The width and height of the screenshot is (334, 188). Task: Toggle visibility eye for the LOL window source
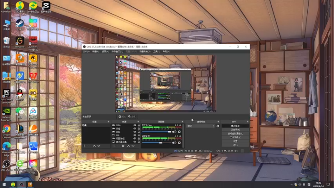point(134,135)
